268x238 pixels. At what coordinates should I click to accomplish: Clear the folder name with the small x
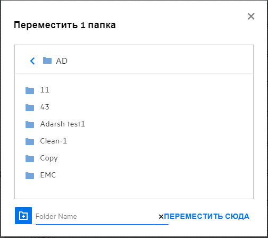pos(161,217)
